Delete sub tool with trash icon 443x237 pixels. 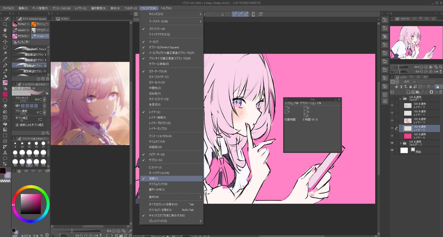click(47, 79)
